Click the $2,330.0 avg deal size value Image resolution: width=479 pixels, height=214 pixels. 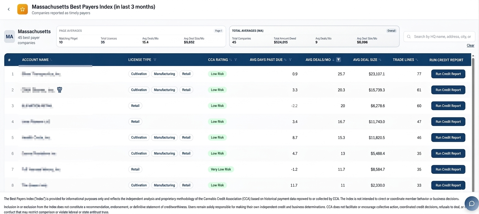pyautogui.click(x=378, y=185)
